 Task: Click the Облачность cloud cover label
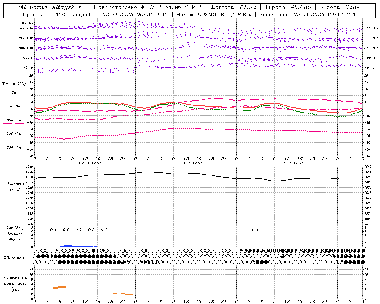(15, 257)
